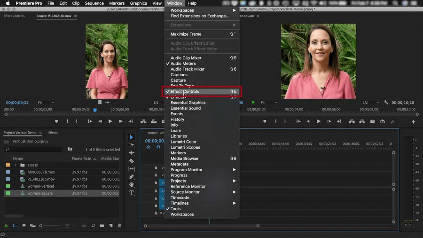Image resolution: width=423 pixels, height=238 pixels.
Task: Delete selected item with trash icon
Action: point(120,226)
